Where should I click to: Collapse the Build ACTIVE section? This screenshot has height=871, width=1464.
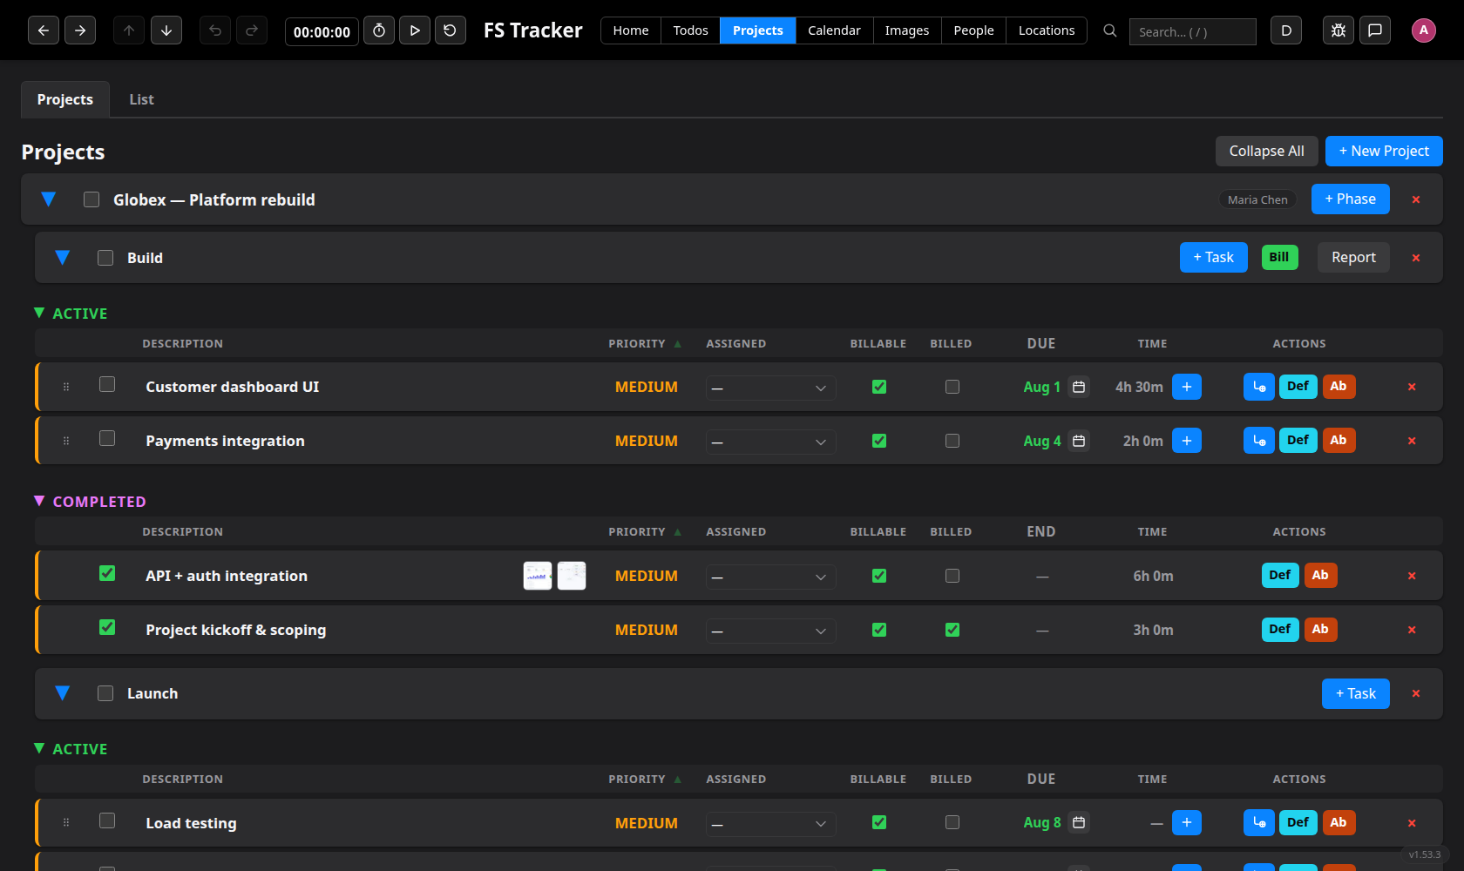pyautogui.click(x=38, y=313)
